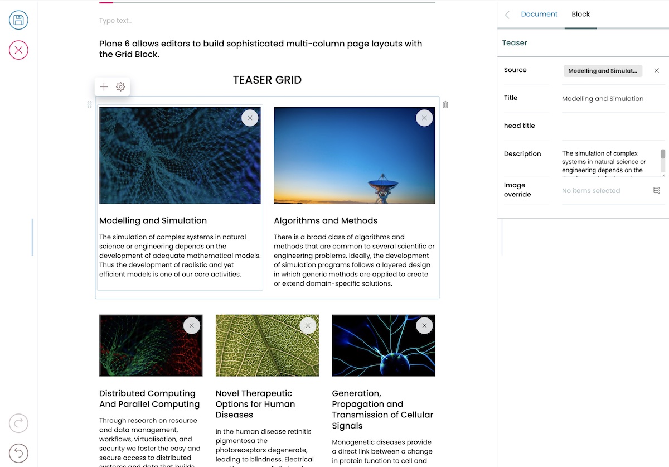This screenshot has height=467, width=669.
Task: Grab the grid block drag handle
Action: (89, 104)
